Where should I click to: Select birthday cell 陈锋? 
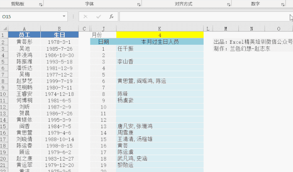coord(160,94)
